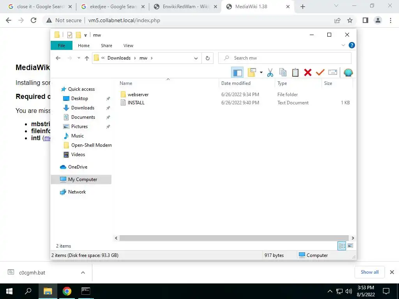Open c0cgmh.bat download options chevron
The width and height of the screenshot is (399, 299).
point(83,273)
